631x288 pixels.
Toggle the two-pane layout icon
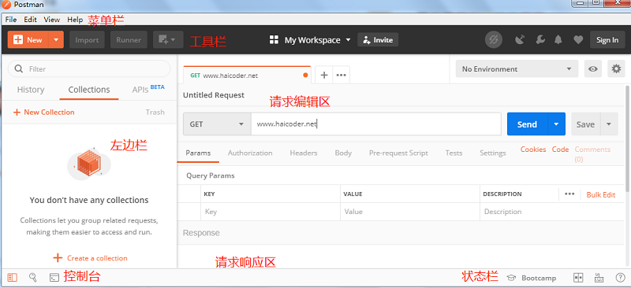tap(578, 278)
